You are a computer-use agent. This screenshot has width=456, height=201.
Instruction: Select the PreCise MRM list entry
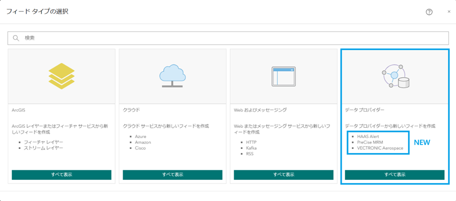click(x=370, y=142)
